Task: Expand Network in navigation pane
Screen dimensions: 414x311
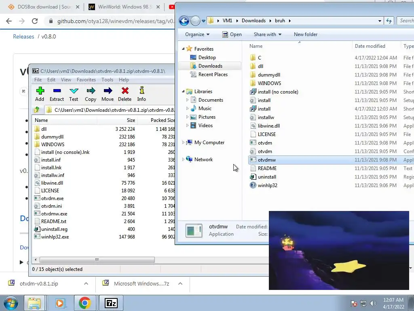Action: 183,159
